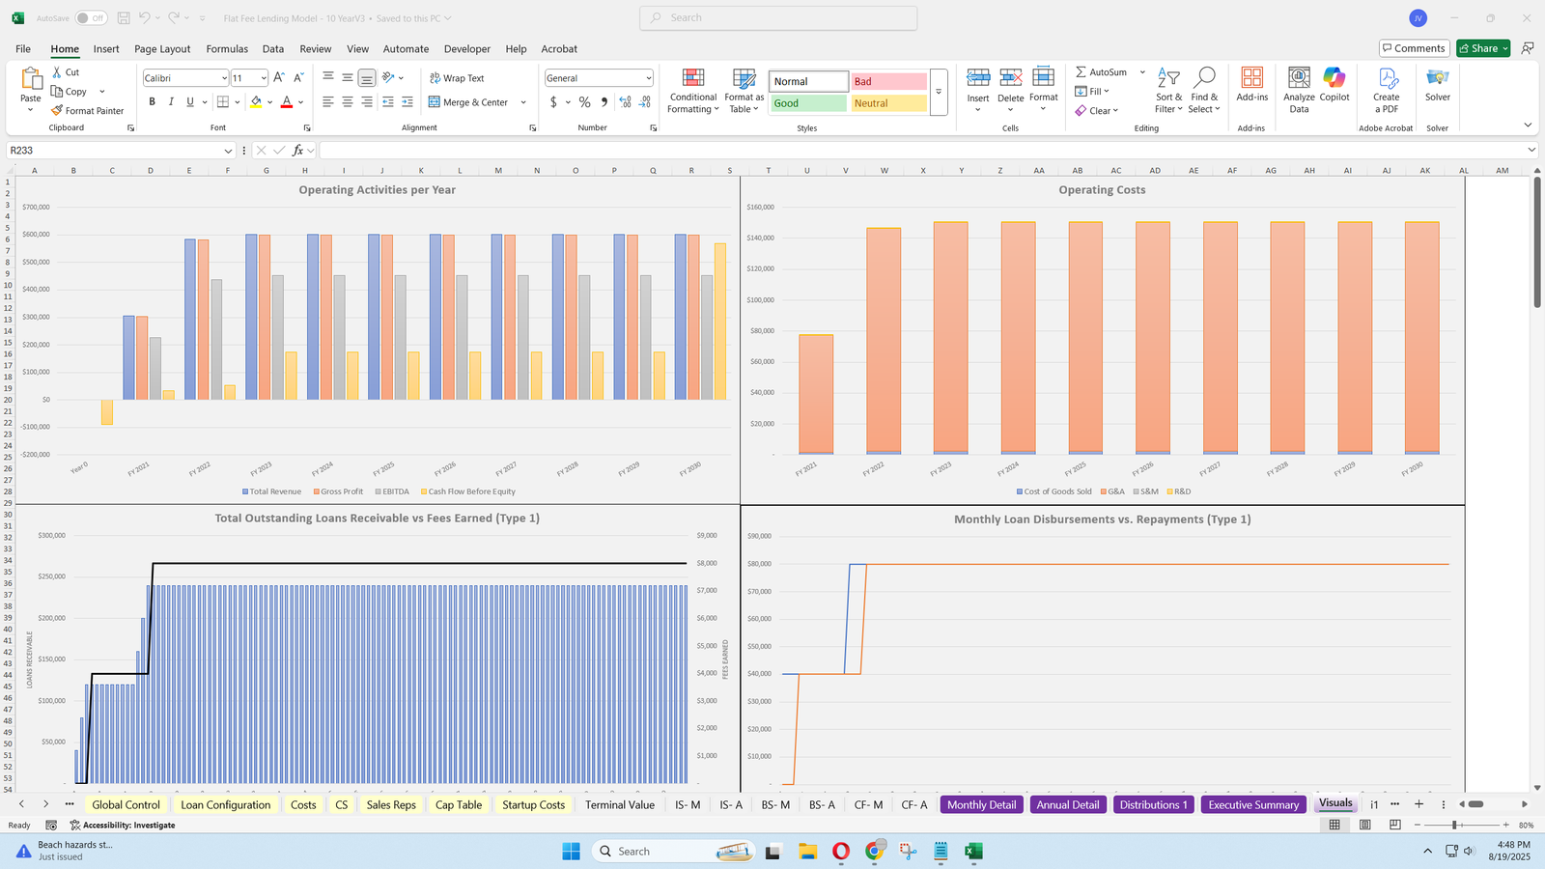The width and height of the screenshot is (1545, 869).
Task: Open the Number format dropdown
Action: (648, 78)
